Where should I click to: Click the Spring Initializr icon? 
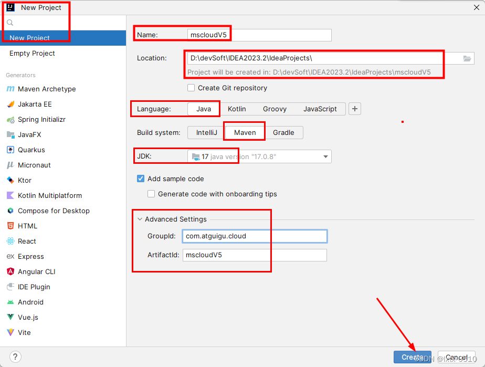(10, 119)
